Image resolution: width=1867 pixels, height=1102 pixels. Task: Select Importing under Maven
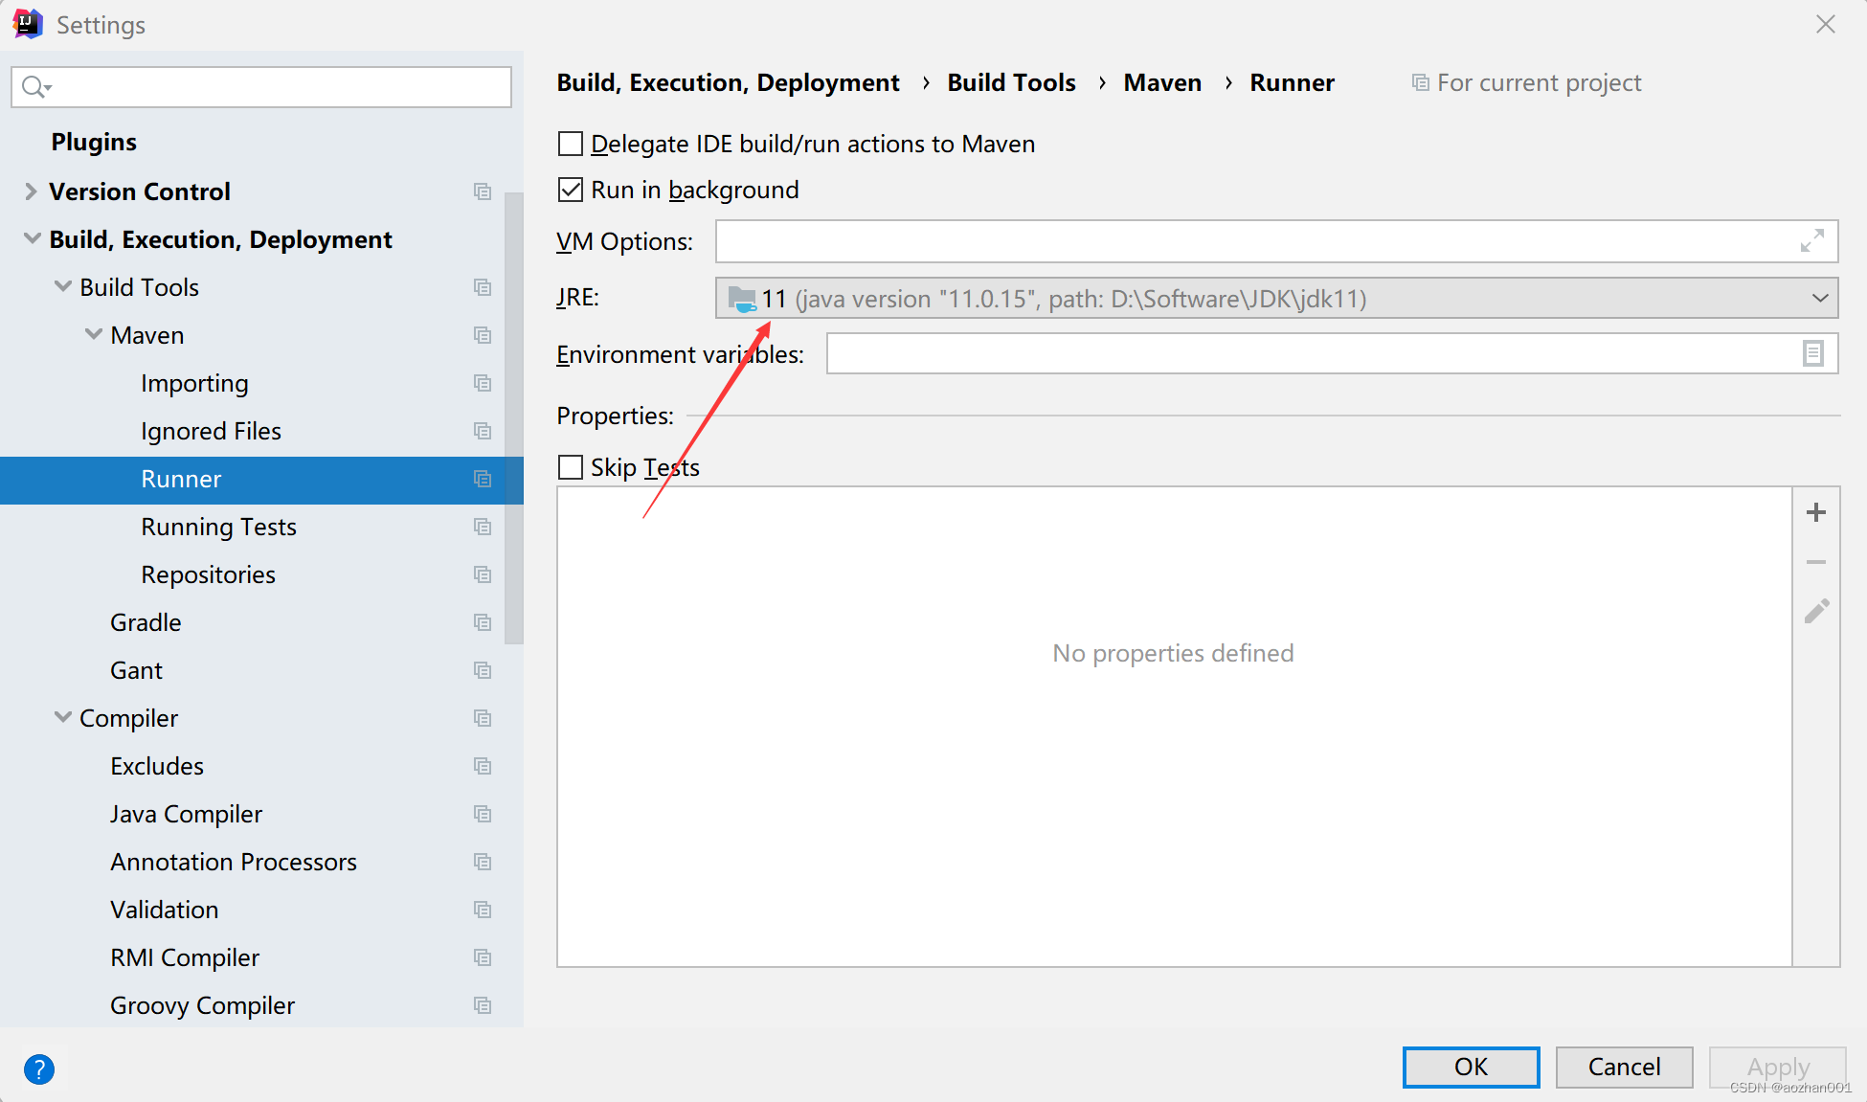pos(194,383)
